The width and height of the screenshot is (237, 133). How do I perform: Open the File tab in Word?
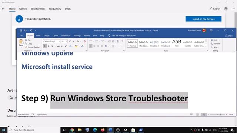(21, 35)
